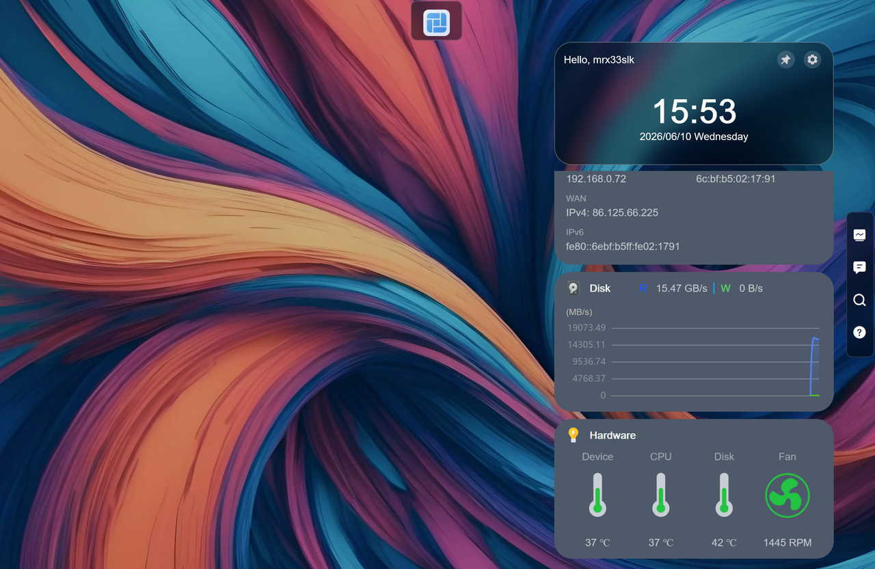Open the notifications chat bubble icon
Image resolution: width=875 pixels, height=569 pixels.
tap(860, 268)
